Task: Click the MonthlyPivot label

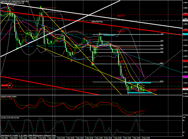Action: click(x=97, y=22)
